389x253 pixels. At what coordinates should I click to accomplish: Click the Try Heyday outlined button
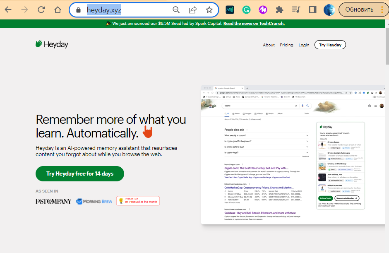click(x=330, y=45)
